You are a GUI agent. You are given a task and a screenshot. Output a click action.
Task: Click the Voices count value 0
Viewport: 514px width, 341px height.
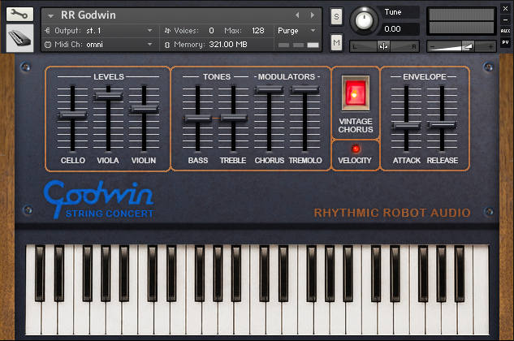coord(211,31)
